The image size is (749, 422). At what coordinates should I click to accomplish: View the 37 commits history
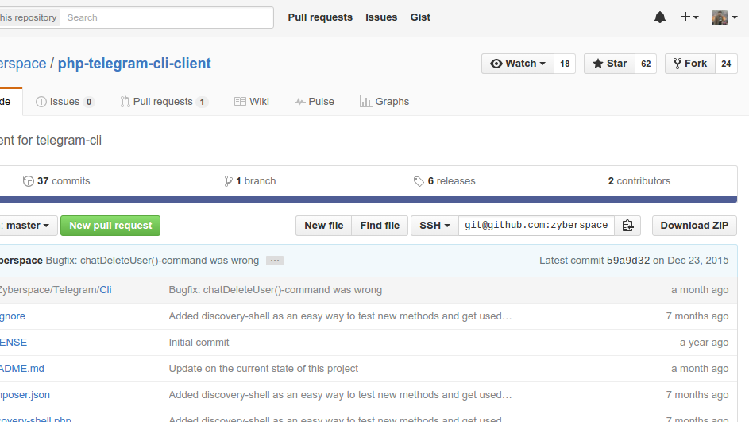click(56, 181)
